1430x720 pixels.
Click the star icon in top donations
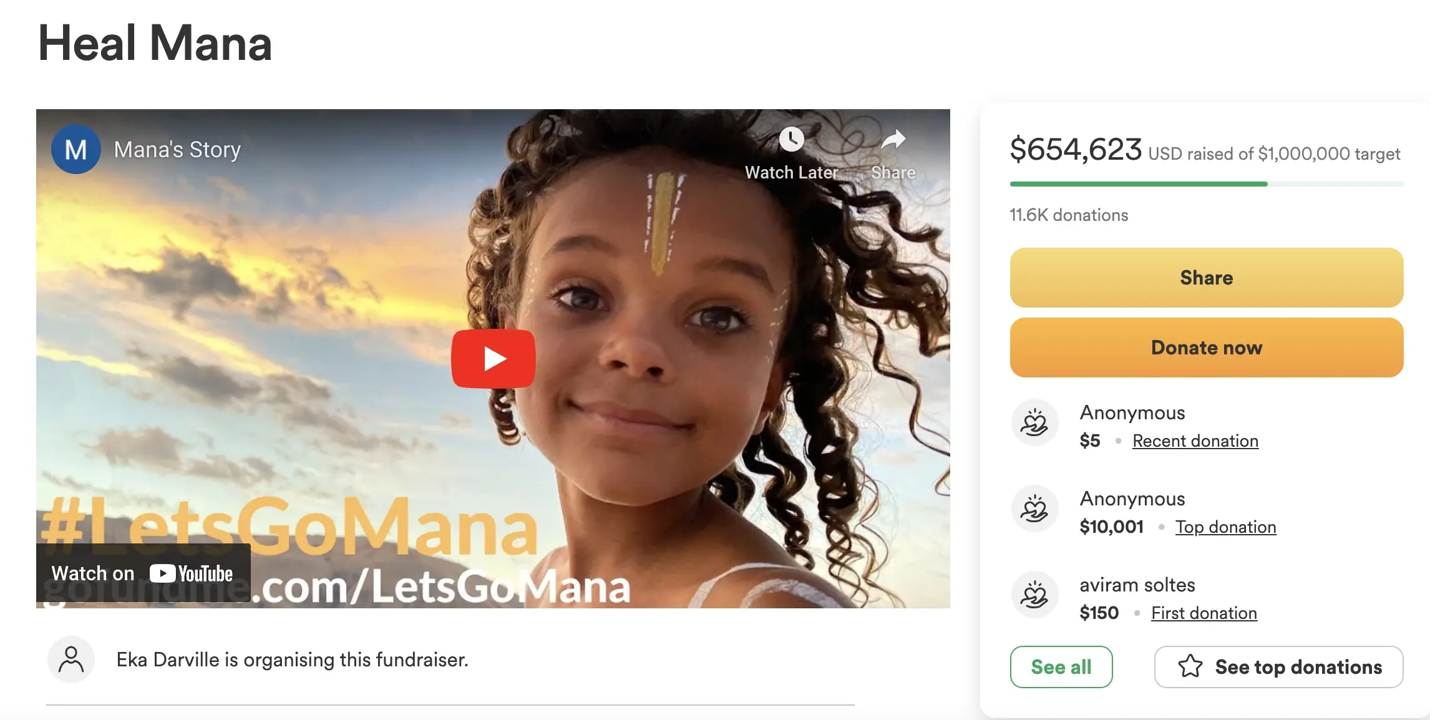tap(1190, 666)
